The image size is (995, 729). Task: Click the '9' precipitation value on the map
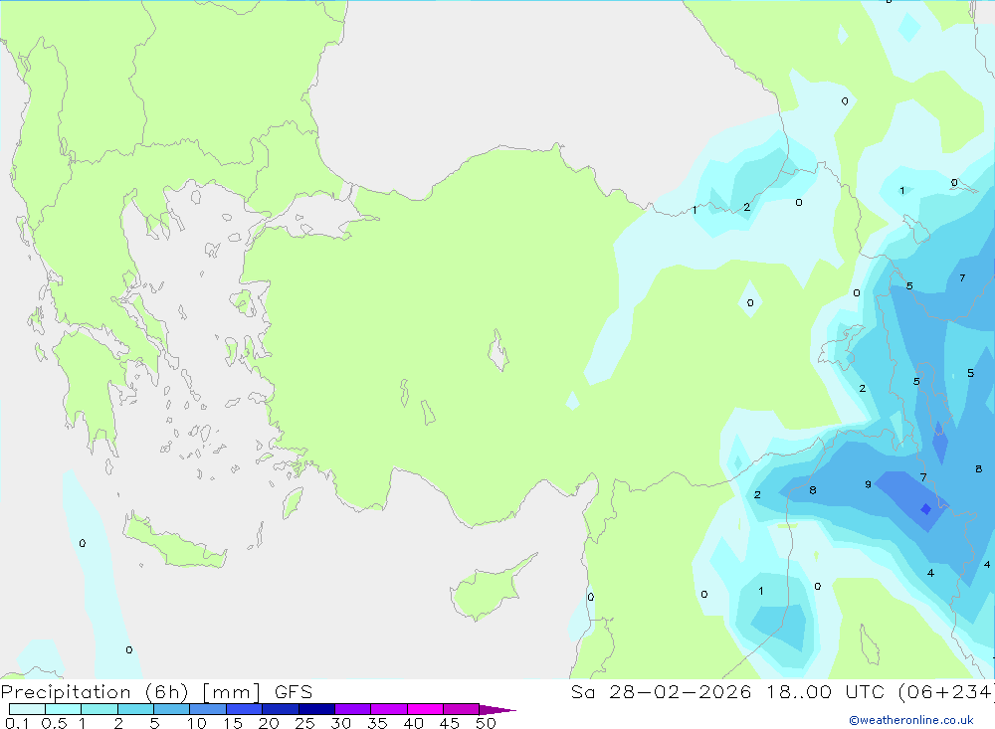click(868, 484)
